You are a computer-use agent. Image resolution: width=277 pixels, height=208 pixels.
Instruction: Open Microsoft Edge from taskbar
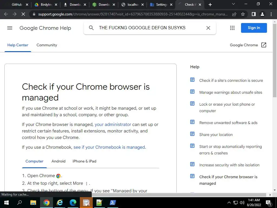73,203
